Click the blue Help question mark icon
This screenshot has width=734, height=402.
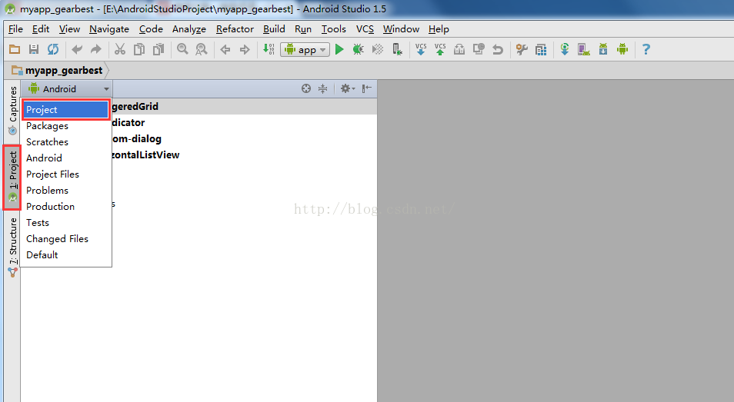646,49
